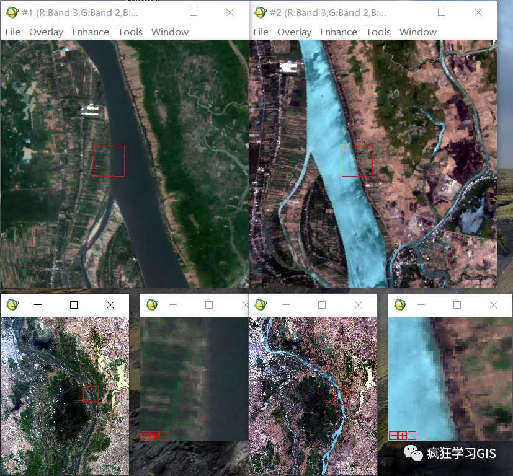Screen dimensions: 513x476
Task: Open the Overlay menu in display #2
Action: [x=294, y=32]
